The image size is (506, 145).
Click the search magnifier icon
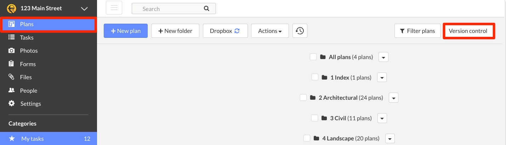[207, 9]
